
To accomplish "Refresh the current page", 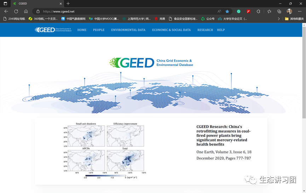I will click(x=16, y=11).
